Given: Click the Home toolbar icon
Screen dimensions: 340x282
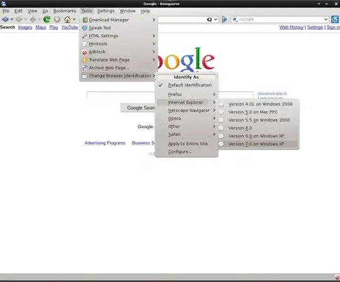Looking at the screenshot, I should tap(67, 20).
